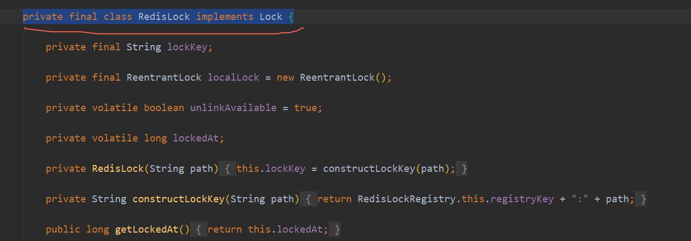Expand the constructLockKey method's folded closing brace

click(x=641, y=199)
